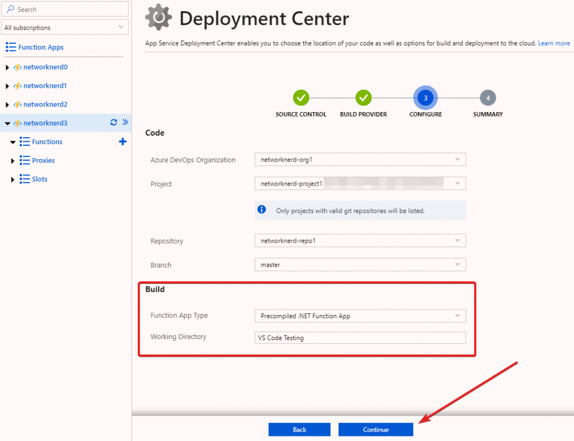Go to the Source Control step
Viewport: 574px width, 441px height.
(x=301, y=98)
